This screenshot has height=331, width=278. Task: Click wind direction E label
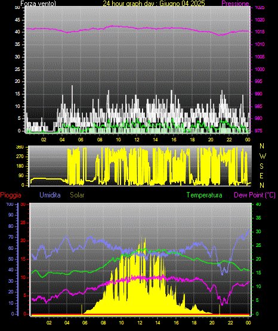pyautogui.click(x=261, y=175)
